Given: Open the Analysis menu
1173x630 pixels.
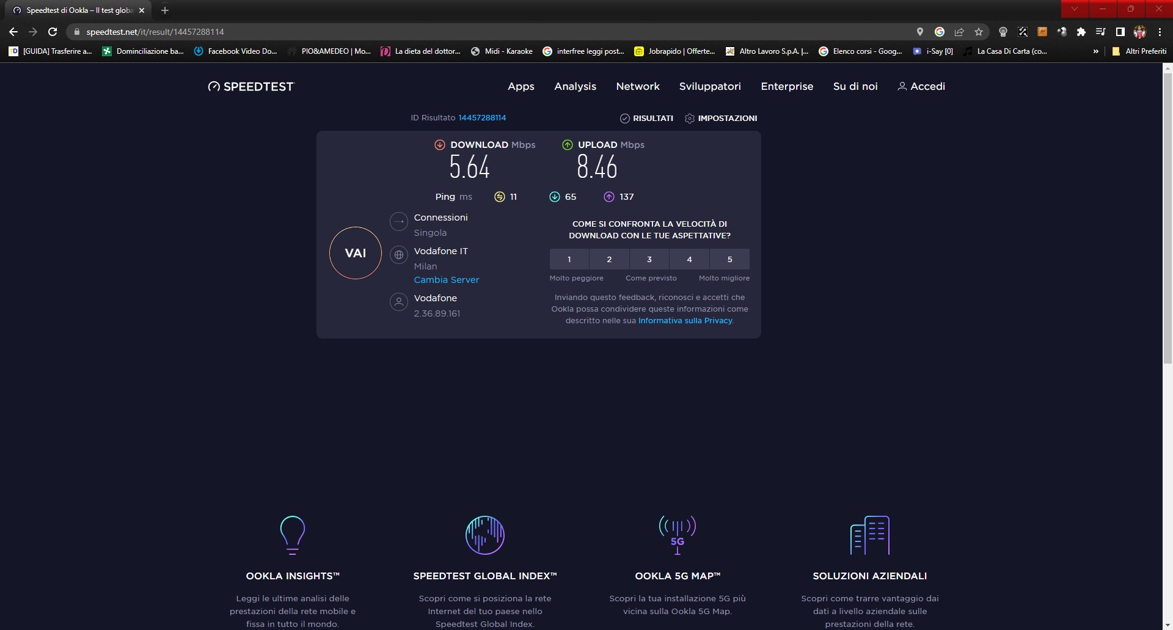Looking at the screenshot, I should pyautogui.click(x=575, y=87).
